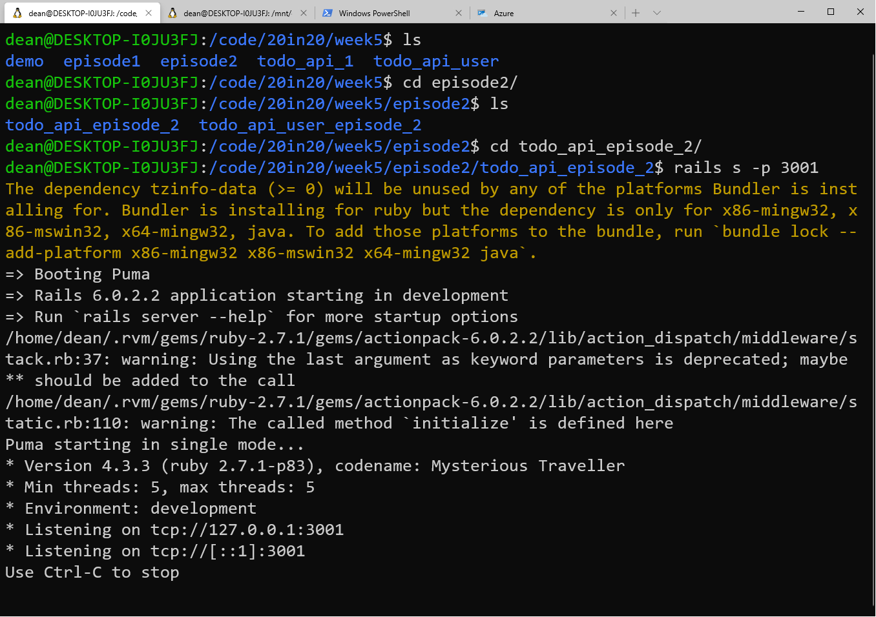876x617 pixels.
Task: Click 'tcp://[::1]:3001' listening address
Action: pyautogui.click(x=228, y=551)
